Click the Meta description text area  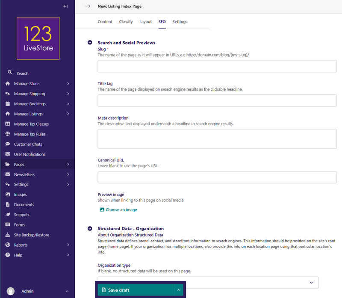[x=217, y=139]
